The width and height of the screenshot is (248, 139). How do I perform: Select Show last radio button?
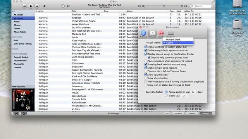pos(166,95)
